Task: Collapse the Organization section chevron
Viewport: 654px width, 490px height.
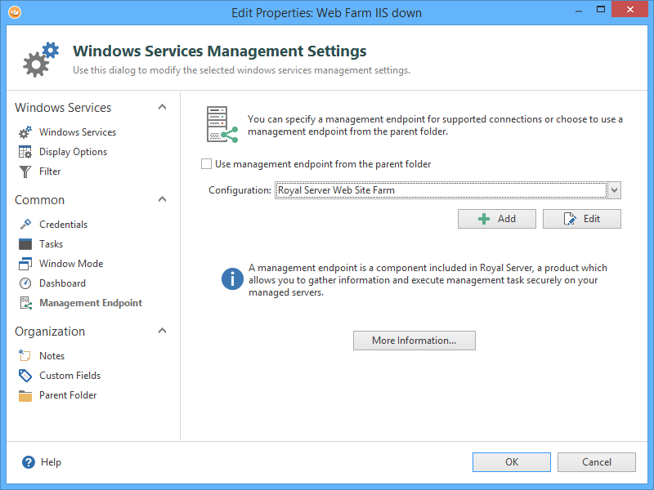Action: click(162, 331)
